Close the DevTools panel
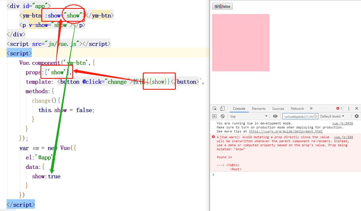This screenshot has width=361, height=211. coord(357,109)
